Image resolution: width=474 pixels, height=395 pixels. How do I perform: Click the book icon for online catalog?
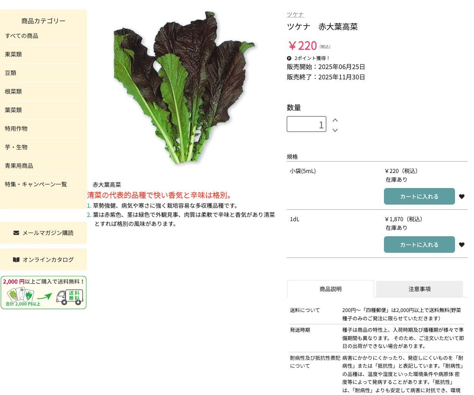pos(16,260)
